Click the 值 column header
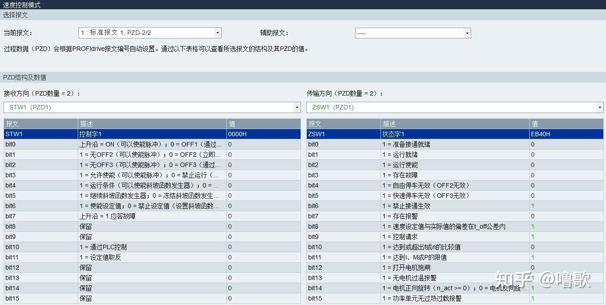The width and height of the screenshot is (606, 305). click(231, 124)
